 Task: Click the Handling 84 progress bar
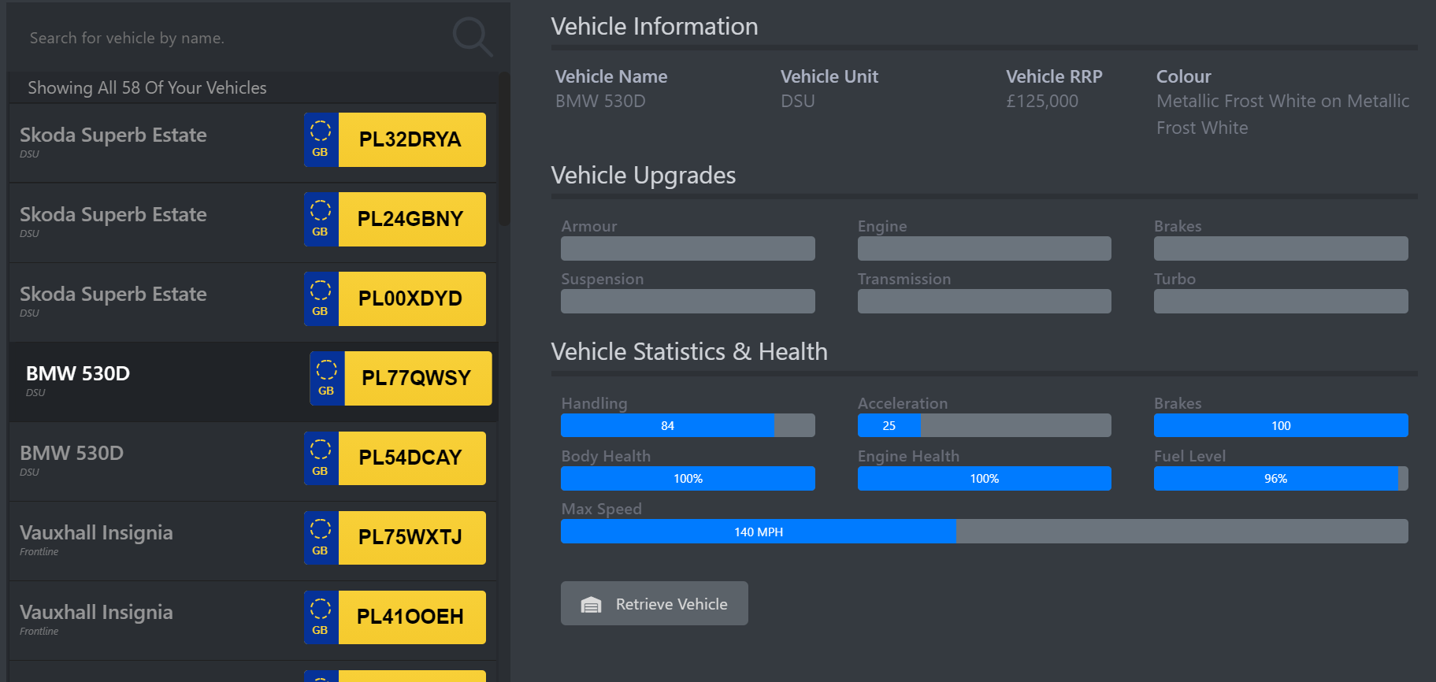(x=688, y=425)
